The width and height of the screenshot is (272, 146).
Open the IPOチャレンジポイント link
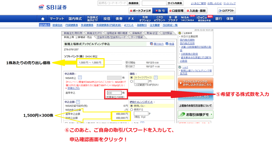pyautogui.click(x=141, y=102)
